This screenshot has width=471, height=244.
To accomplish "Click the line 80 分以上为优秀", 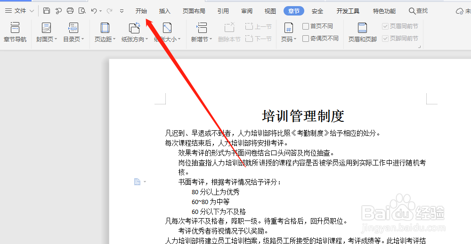I will coord(215,192).
